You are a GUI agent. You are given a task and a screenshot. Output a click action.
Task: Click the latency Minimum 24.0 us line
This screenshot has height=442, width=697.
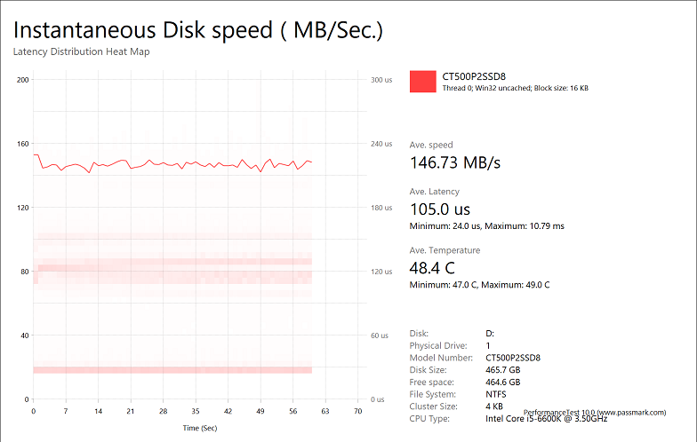[x=486, y=226]
